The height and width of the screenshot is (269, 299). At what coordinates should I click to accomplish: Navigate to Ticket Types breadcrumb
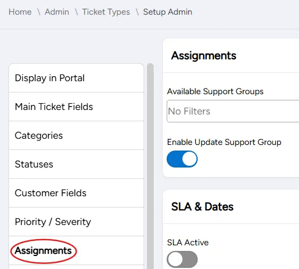pos(106,12)
